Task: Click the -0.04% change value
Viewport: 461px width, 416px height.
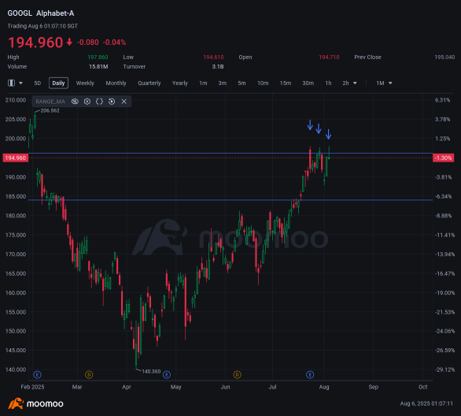Action: (x=114, y=43)
